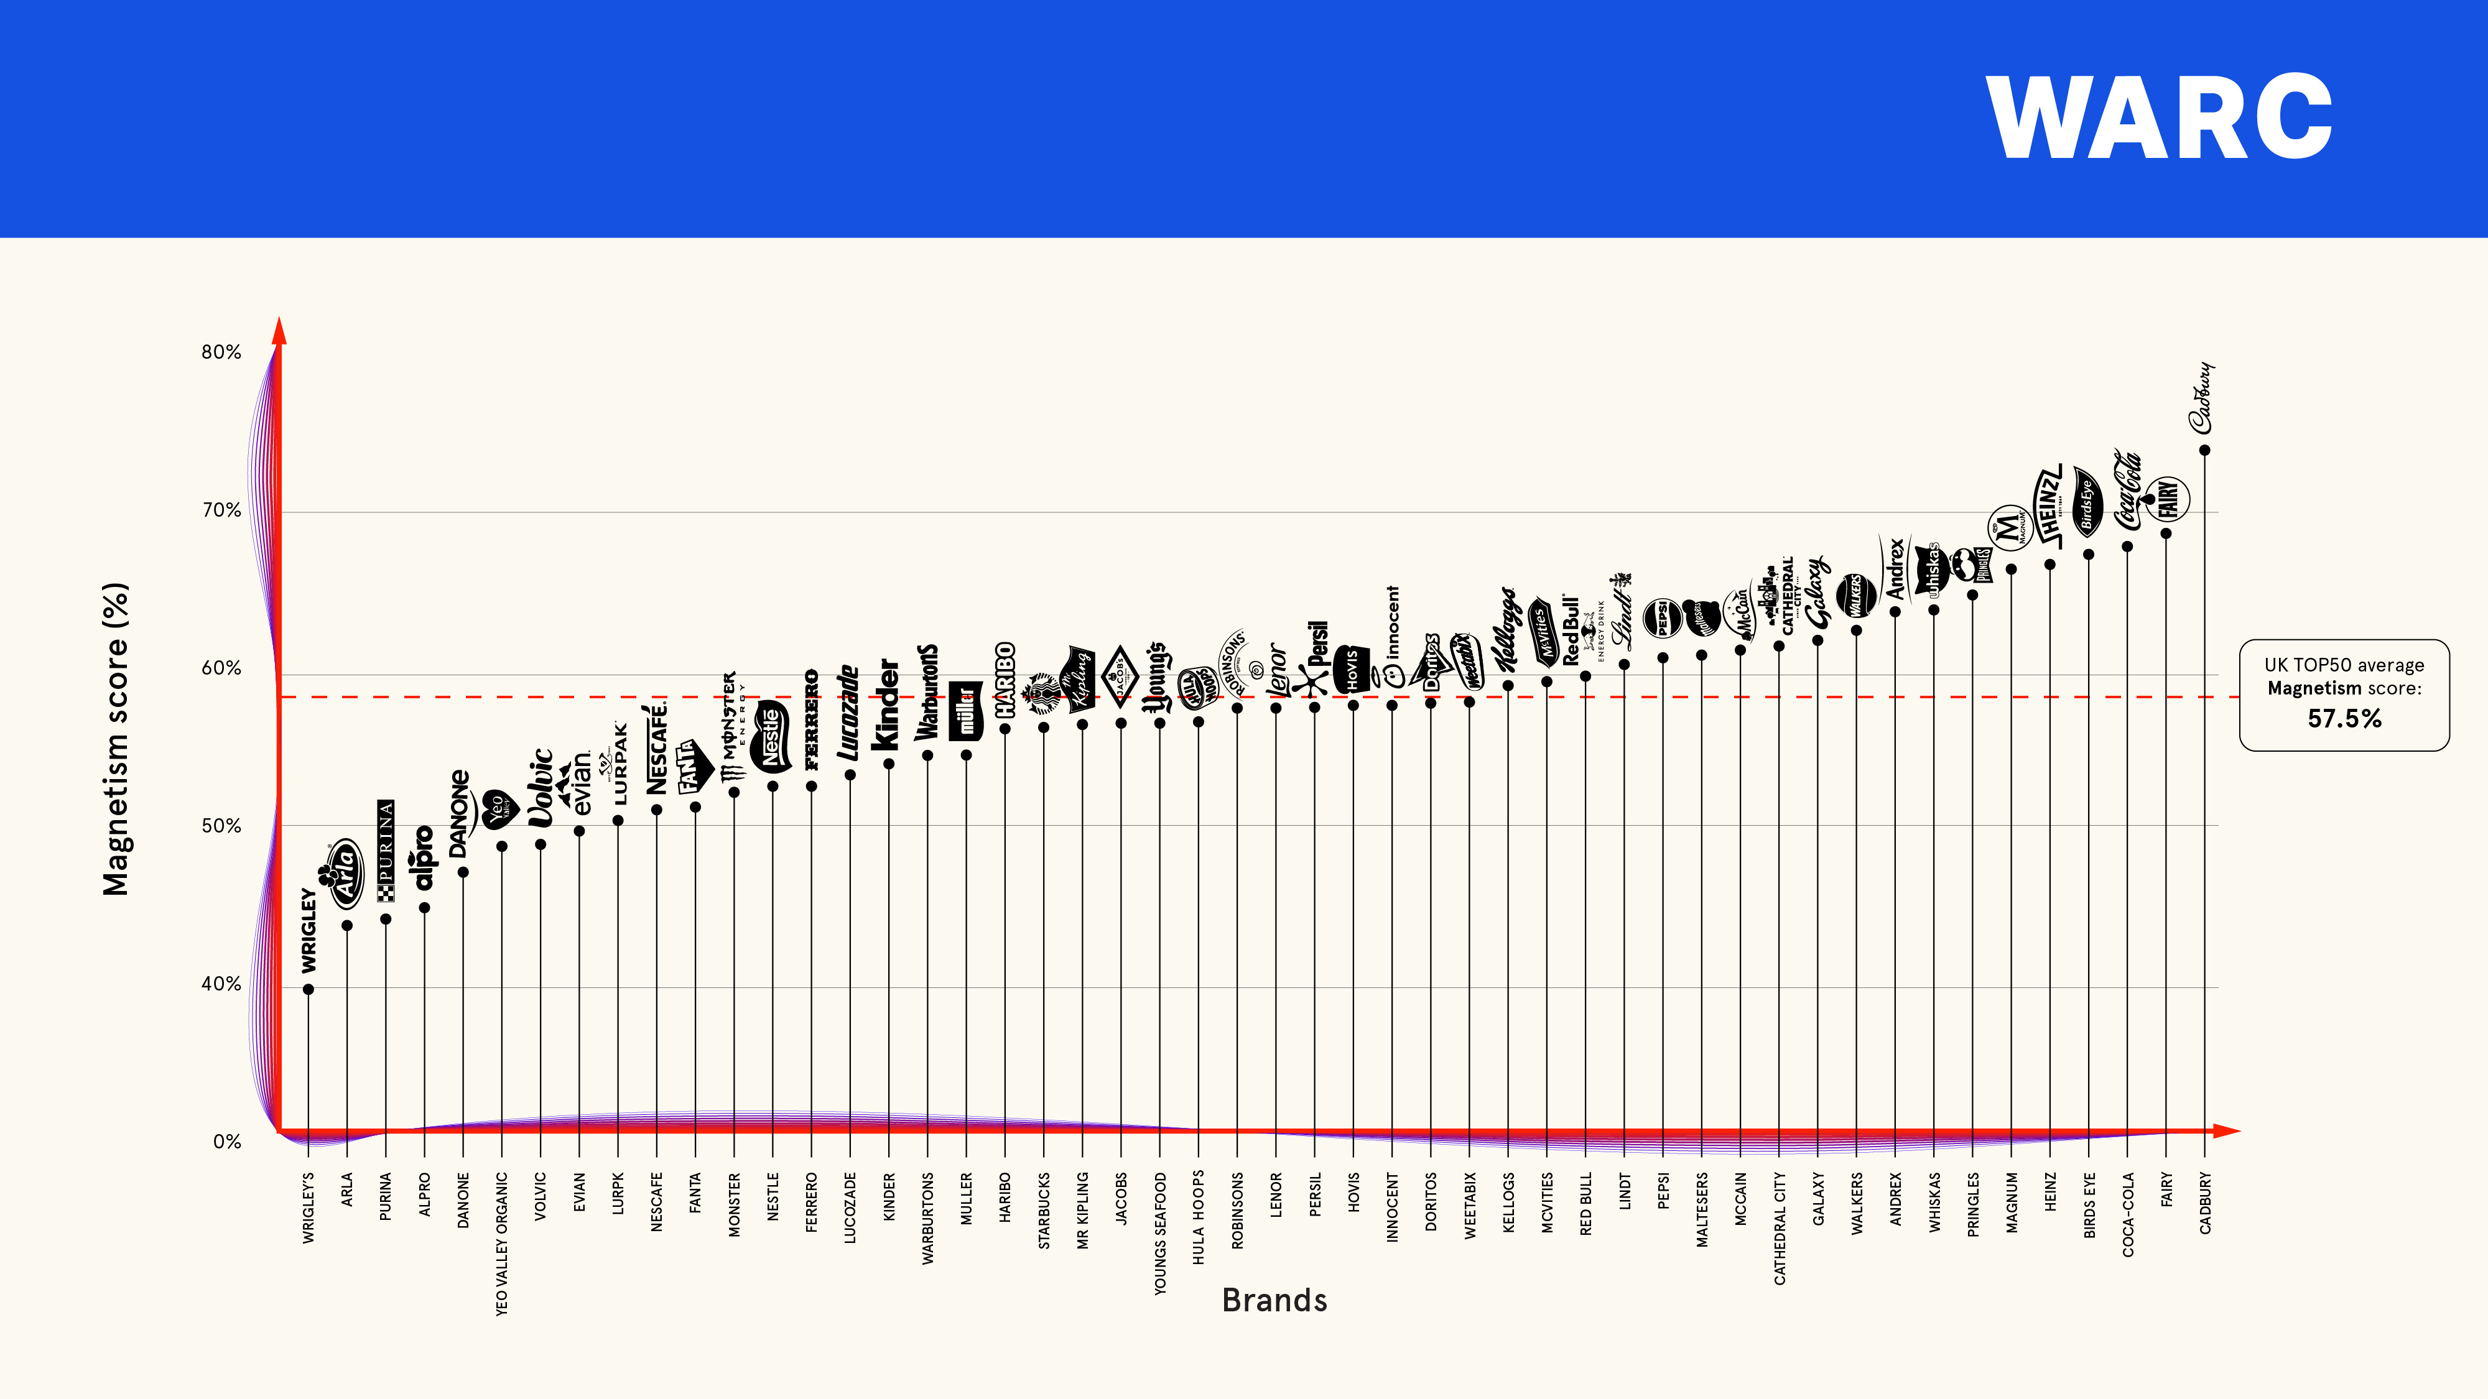Select the Magnetism score axis title

coord(116,739)
